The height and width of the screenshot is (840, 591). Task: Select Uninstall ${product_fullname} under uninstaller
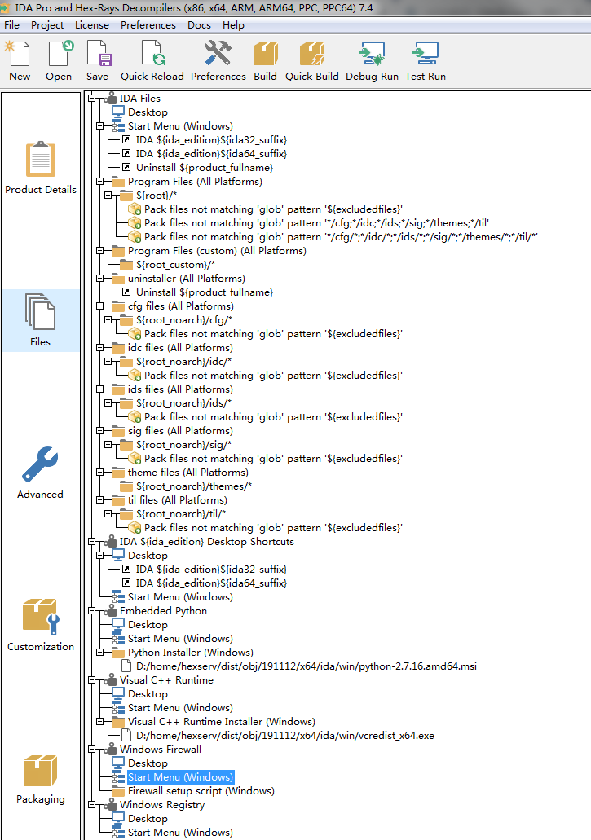pos(204,292)
